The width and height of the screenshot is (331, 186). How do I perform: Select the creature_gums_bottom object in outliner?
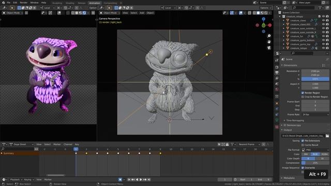tap(302, 40)
